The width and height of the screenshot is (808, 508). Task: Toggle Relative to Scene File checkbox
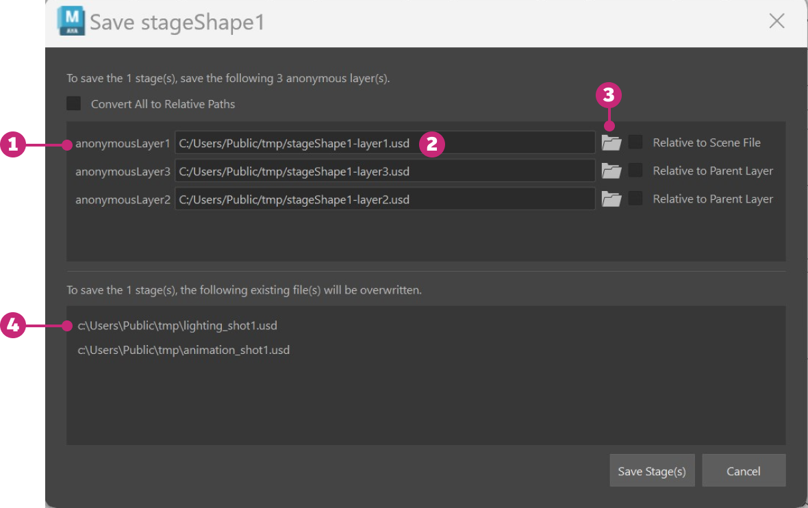pos(636,142)
